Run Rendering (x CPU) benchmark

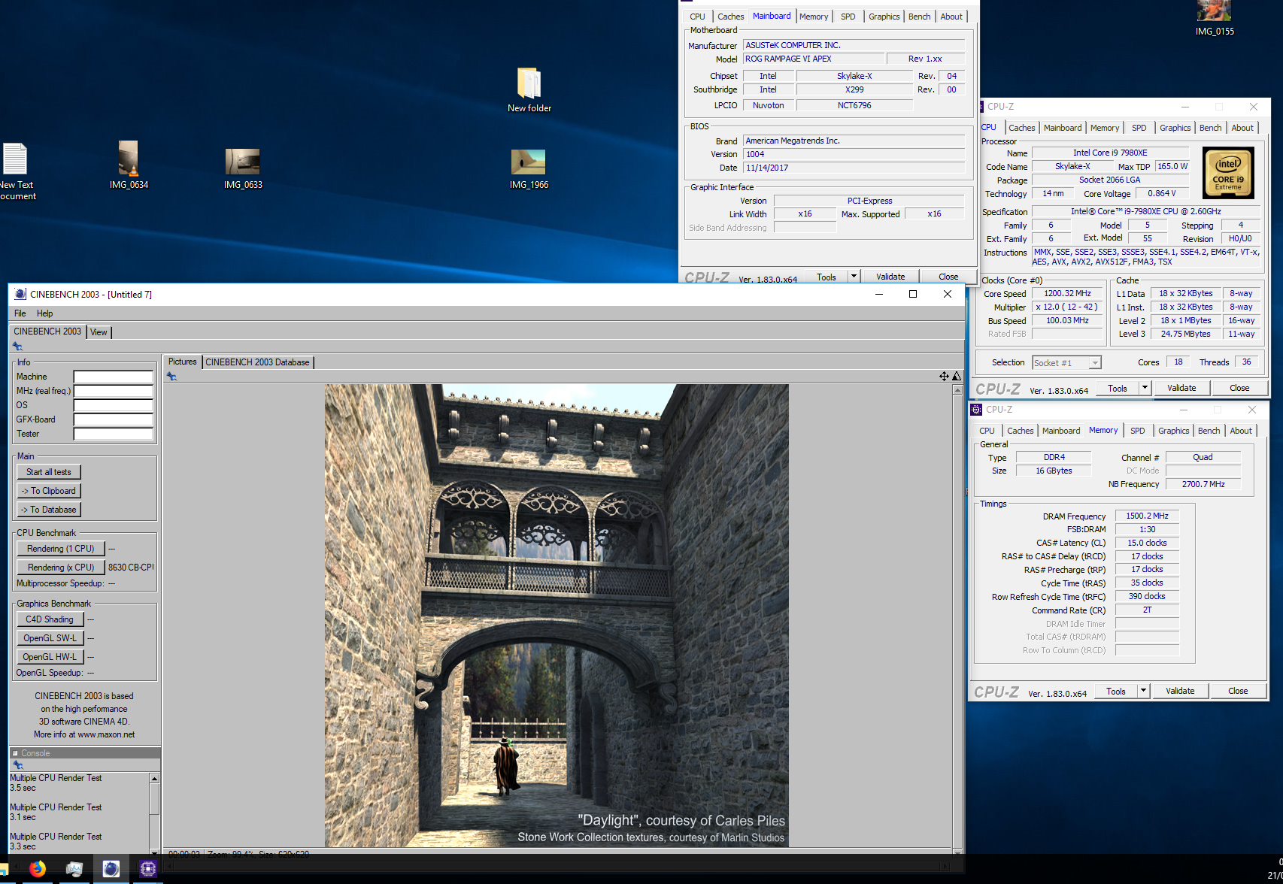[60, 568]
